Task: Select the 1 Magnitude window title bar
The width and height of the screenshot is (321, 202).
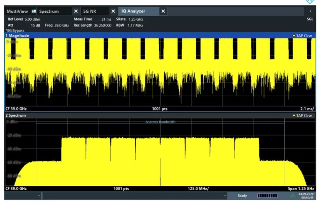Action: coord(160,36)
